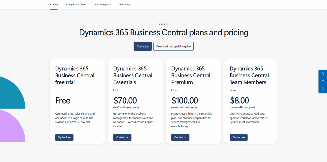Click the $70.00 price
327x162 pixels.
tap(125, 100)
